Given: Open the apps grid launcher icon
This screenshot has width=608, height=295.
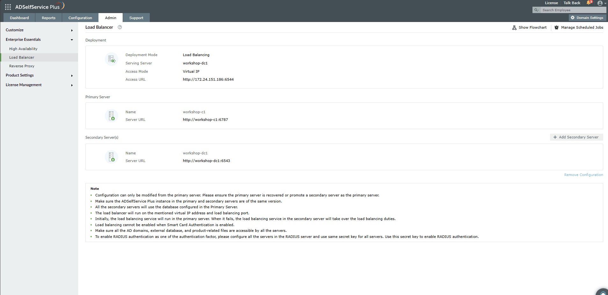Looking at the screenshot, I should [x=8, y=7].
